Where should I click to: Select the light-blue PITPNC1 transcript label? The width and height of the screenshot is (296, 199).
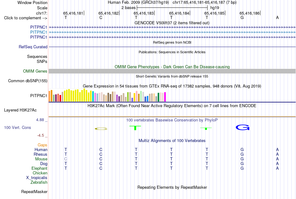click(39, 32)
